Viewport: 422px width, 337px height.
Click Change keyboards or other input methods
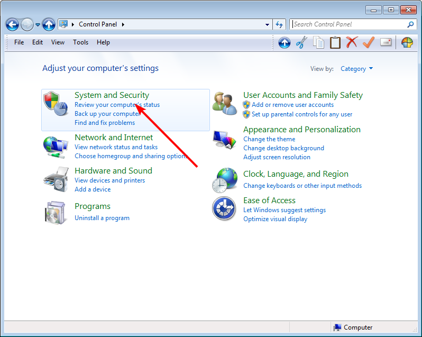(302, 186)
